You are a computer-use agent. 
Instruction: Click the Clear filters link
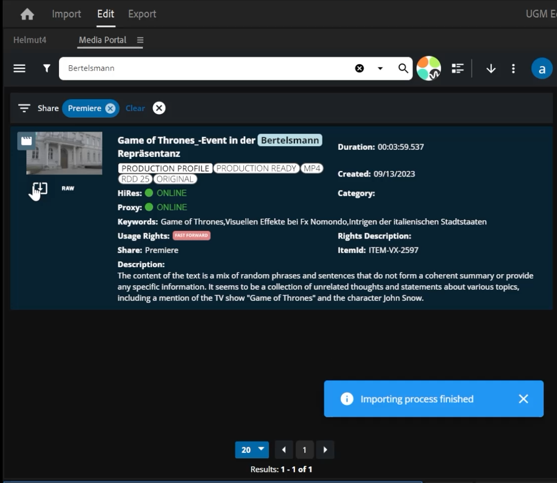(x=135, y=108)
